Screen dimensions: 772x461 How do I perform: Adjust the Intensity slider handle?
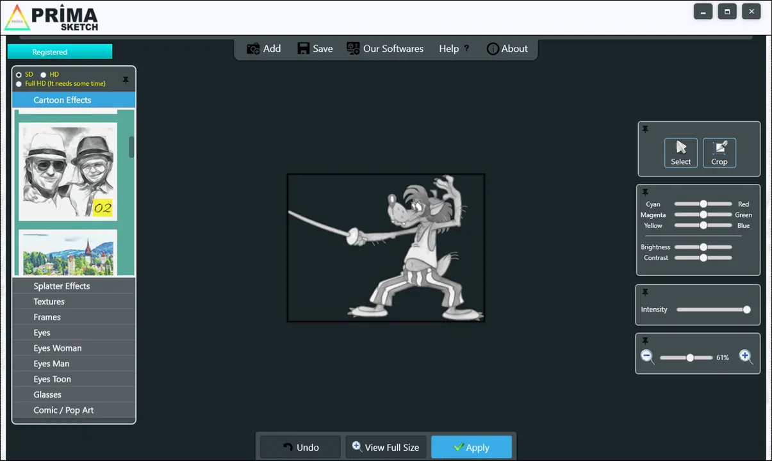click(x=747, y=310)
